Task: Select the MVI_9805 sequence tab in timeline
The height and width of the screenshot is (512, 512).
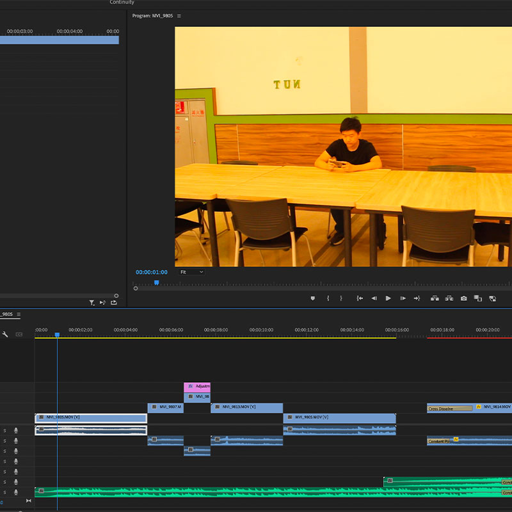Action: (x=6, y=314)
